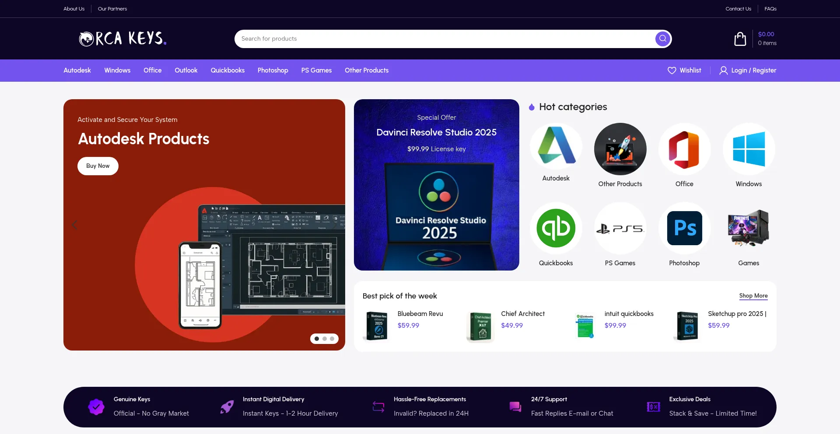Select the second slider pagination dot

(x=325, y=339)
